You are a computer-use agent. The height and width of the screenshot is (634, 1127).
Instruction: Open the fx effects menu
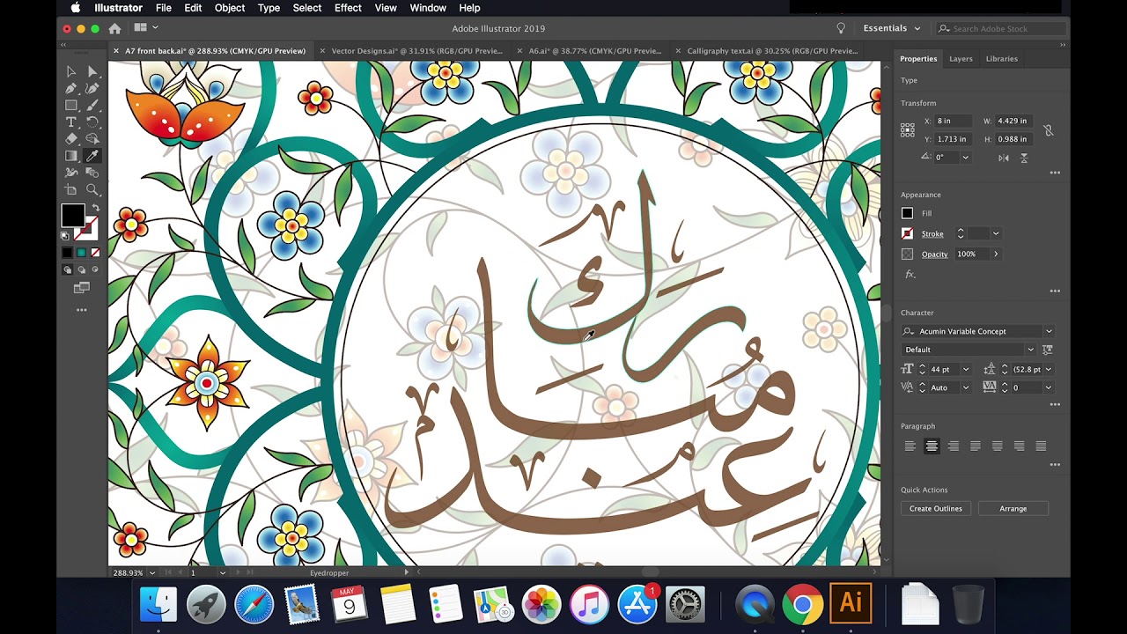point(910,275)
